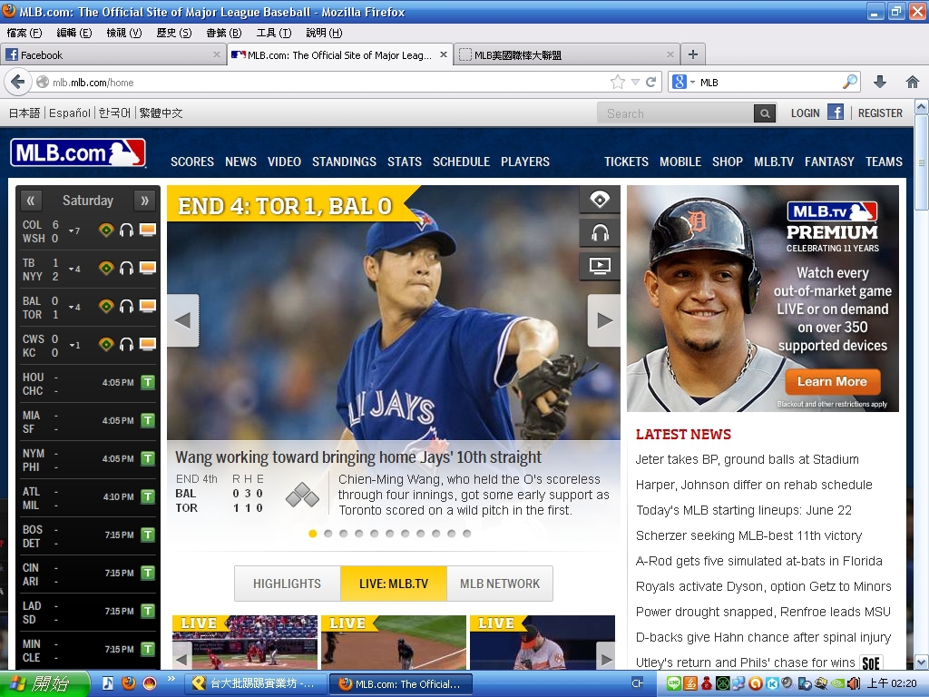This screenshot has width=929, height=697.
Task: Click first LIVE video thumbnail
Action: tap(245, 643)
